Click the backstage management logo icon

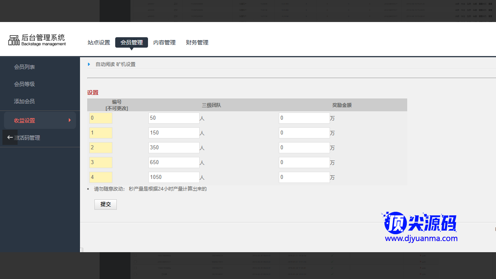(14, 40)
